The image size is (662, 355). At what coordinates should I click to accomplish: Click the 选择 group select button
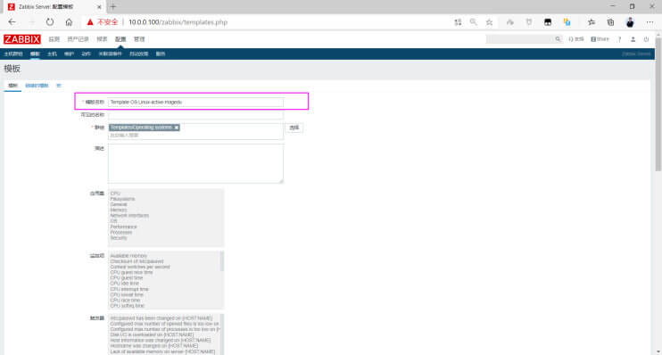click(294, 128)
